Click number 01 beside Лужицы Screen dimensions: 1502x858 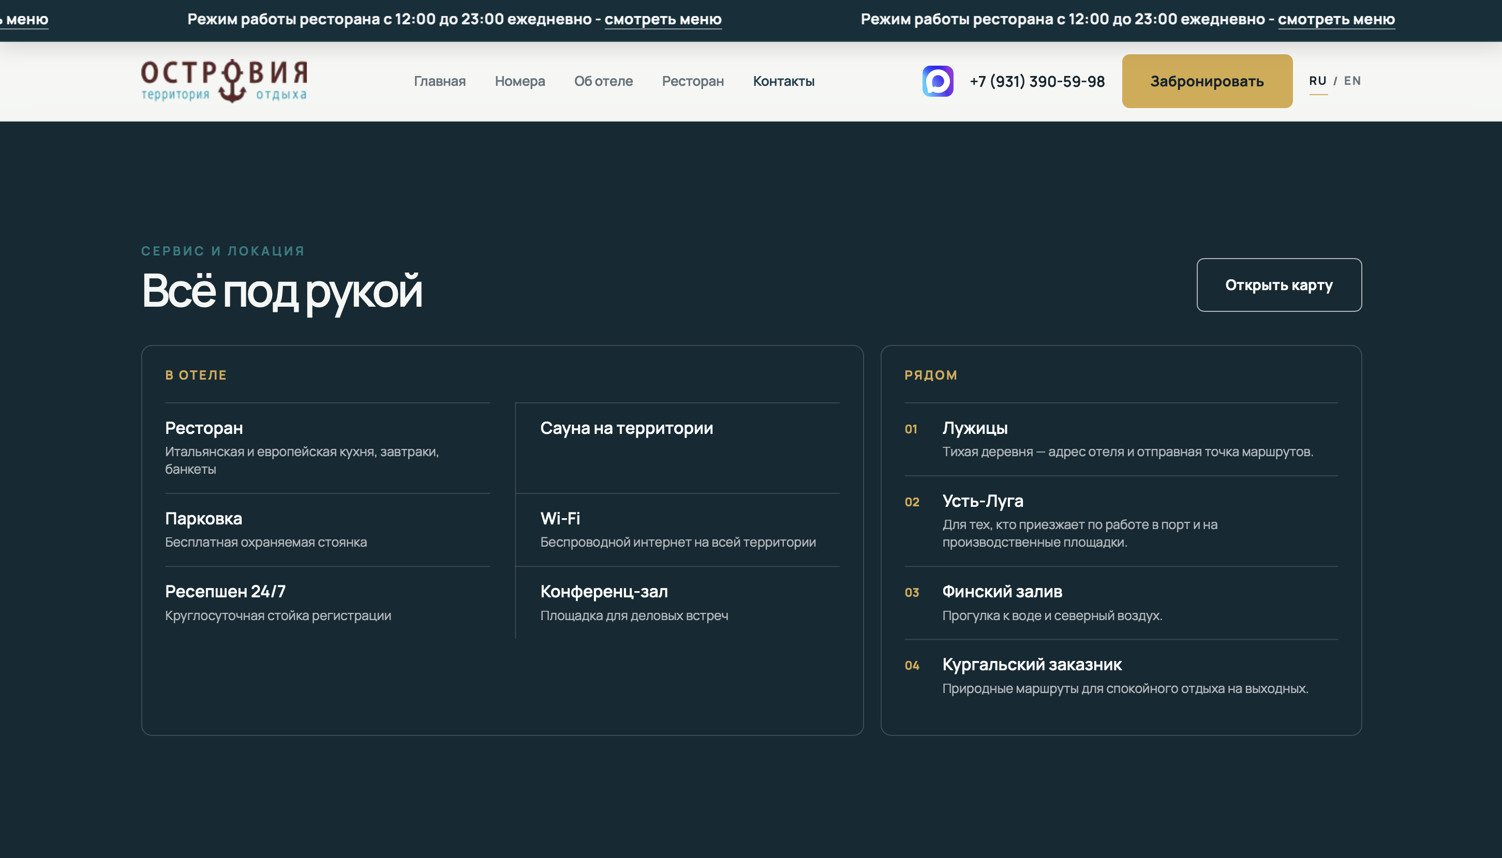pos(911,430)
